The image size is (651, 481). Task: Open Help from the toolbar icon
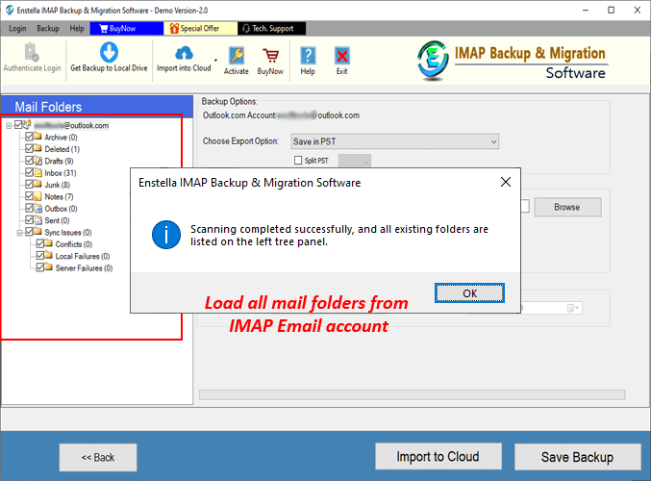(308, 56)
